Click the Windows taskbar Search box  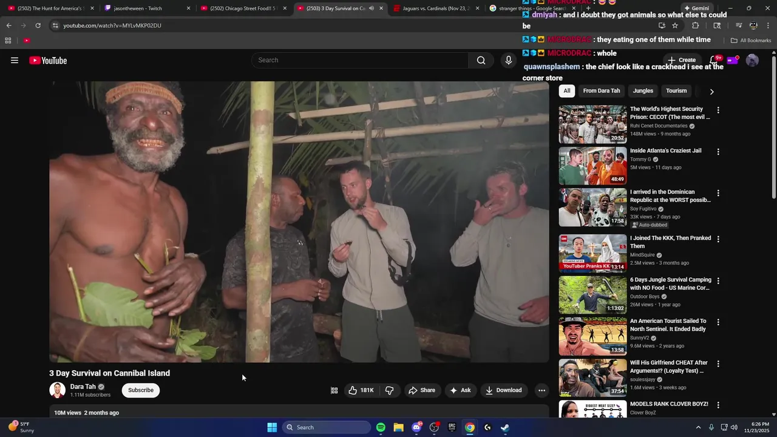[x=327, y=427]
